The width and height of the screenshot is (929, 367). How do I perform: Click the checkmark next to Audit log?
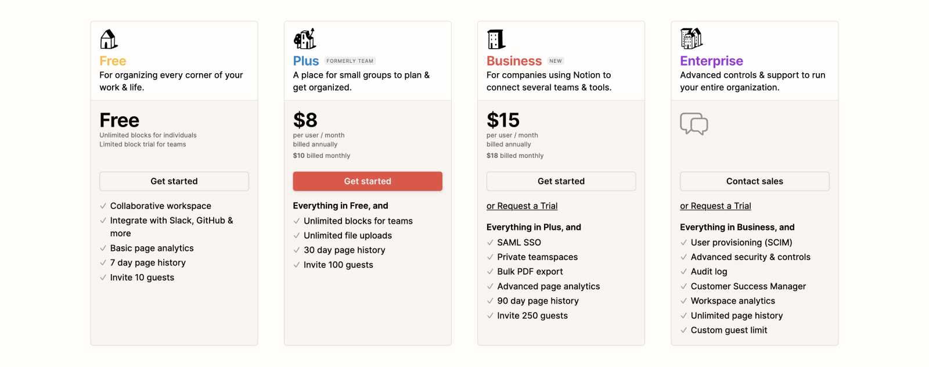(683, 272)
